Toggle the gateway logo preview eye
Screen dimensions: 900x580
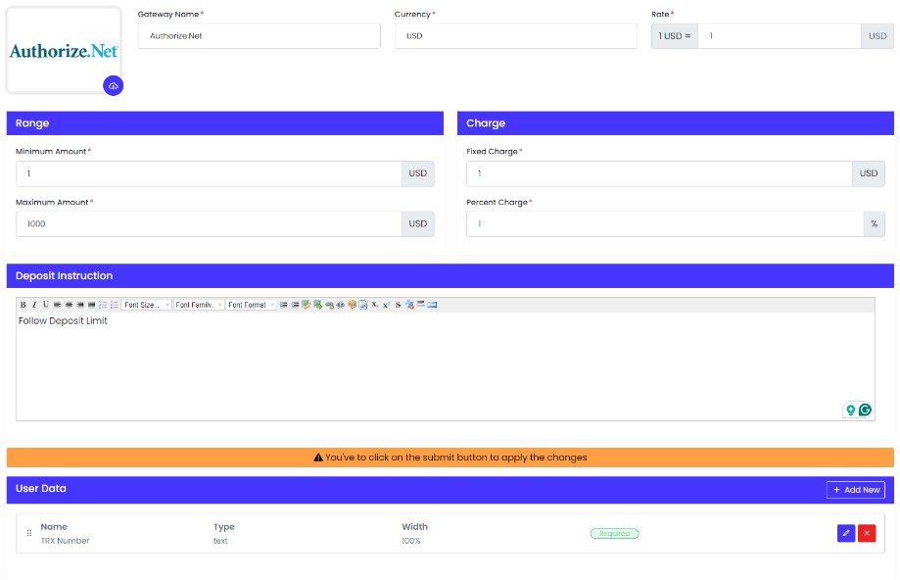click(114, 86)
